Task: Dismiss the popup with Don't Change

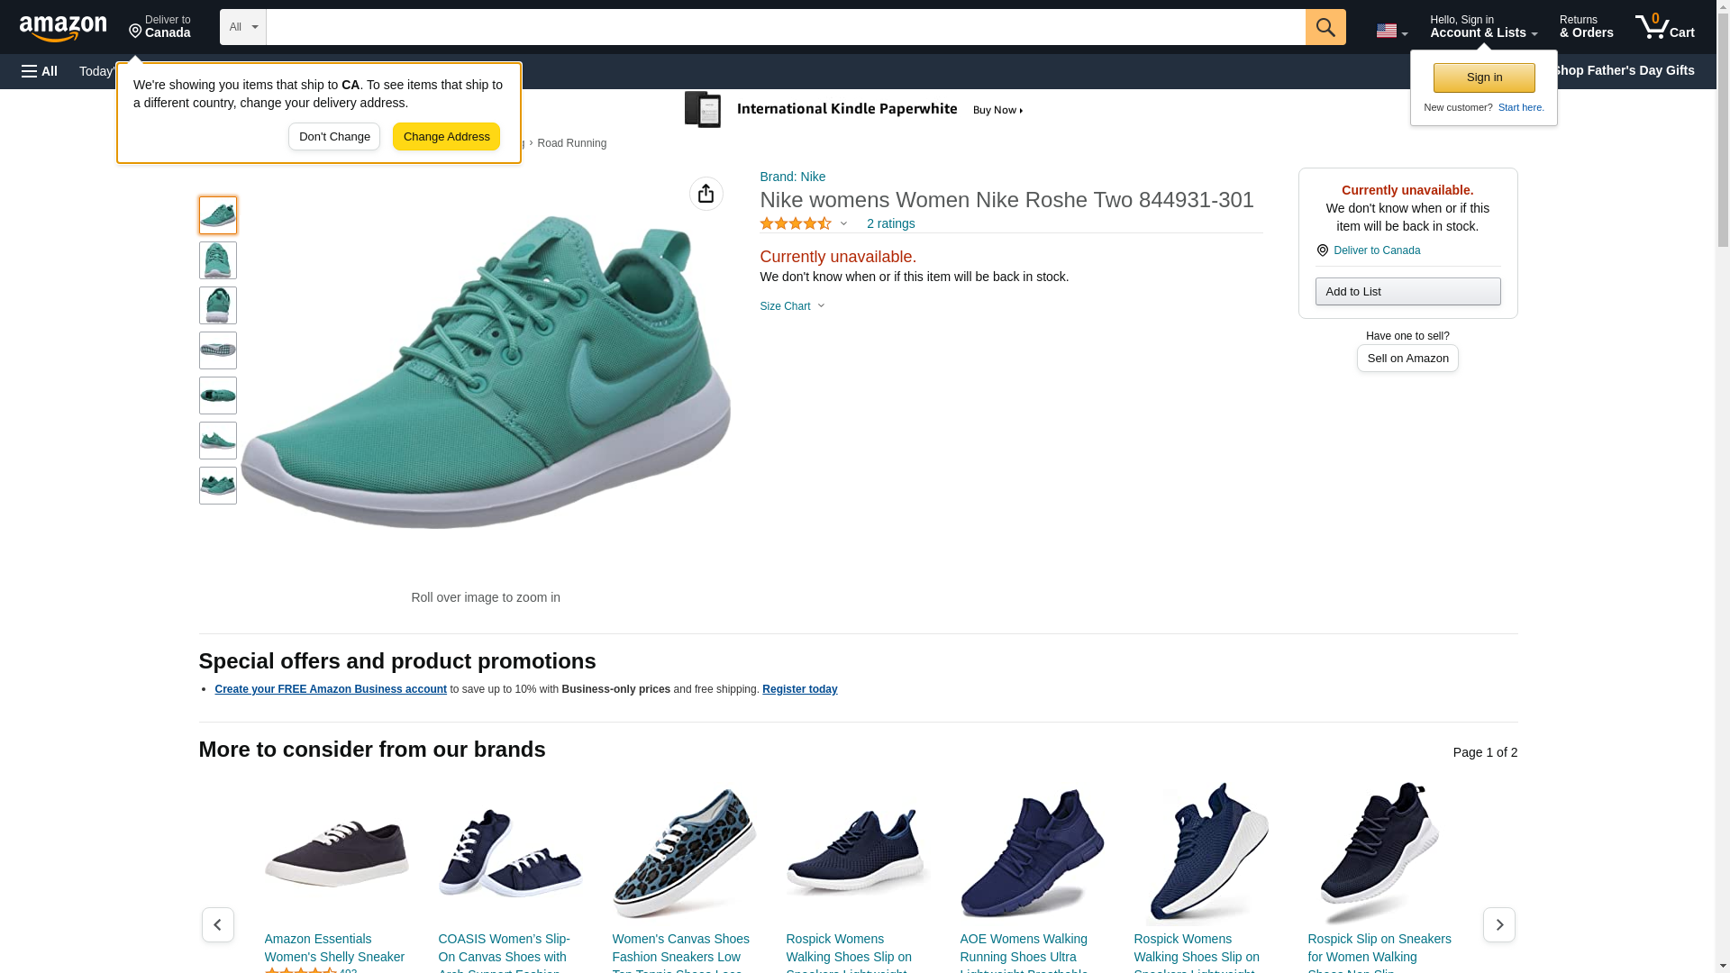Action: pyautogui.click(x=334, y=137)
